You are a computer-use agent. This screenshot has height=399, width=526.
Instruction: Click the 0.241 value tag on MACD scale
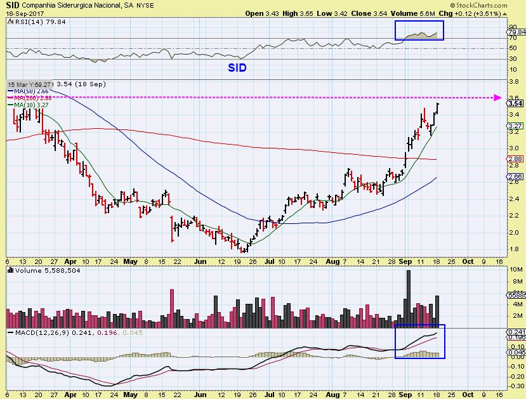(x=516, y=332)
